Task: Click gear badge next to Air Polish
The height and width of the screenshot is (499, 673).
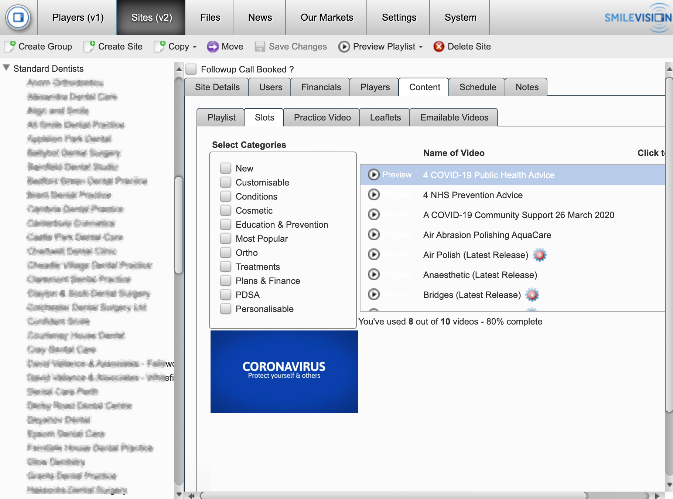Action: click(x=540, y=255)
